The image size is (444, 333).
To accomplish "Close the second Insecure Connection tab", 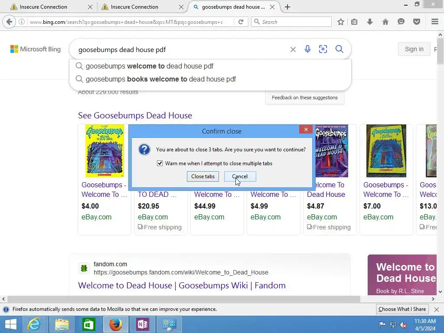I will pyautogui.click(x=181, y=7).
